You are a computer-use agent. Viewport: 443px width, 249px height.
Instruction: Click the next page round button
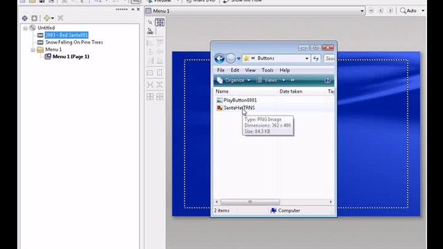(x=390, y=11)
